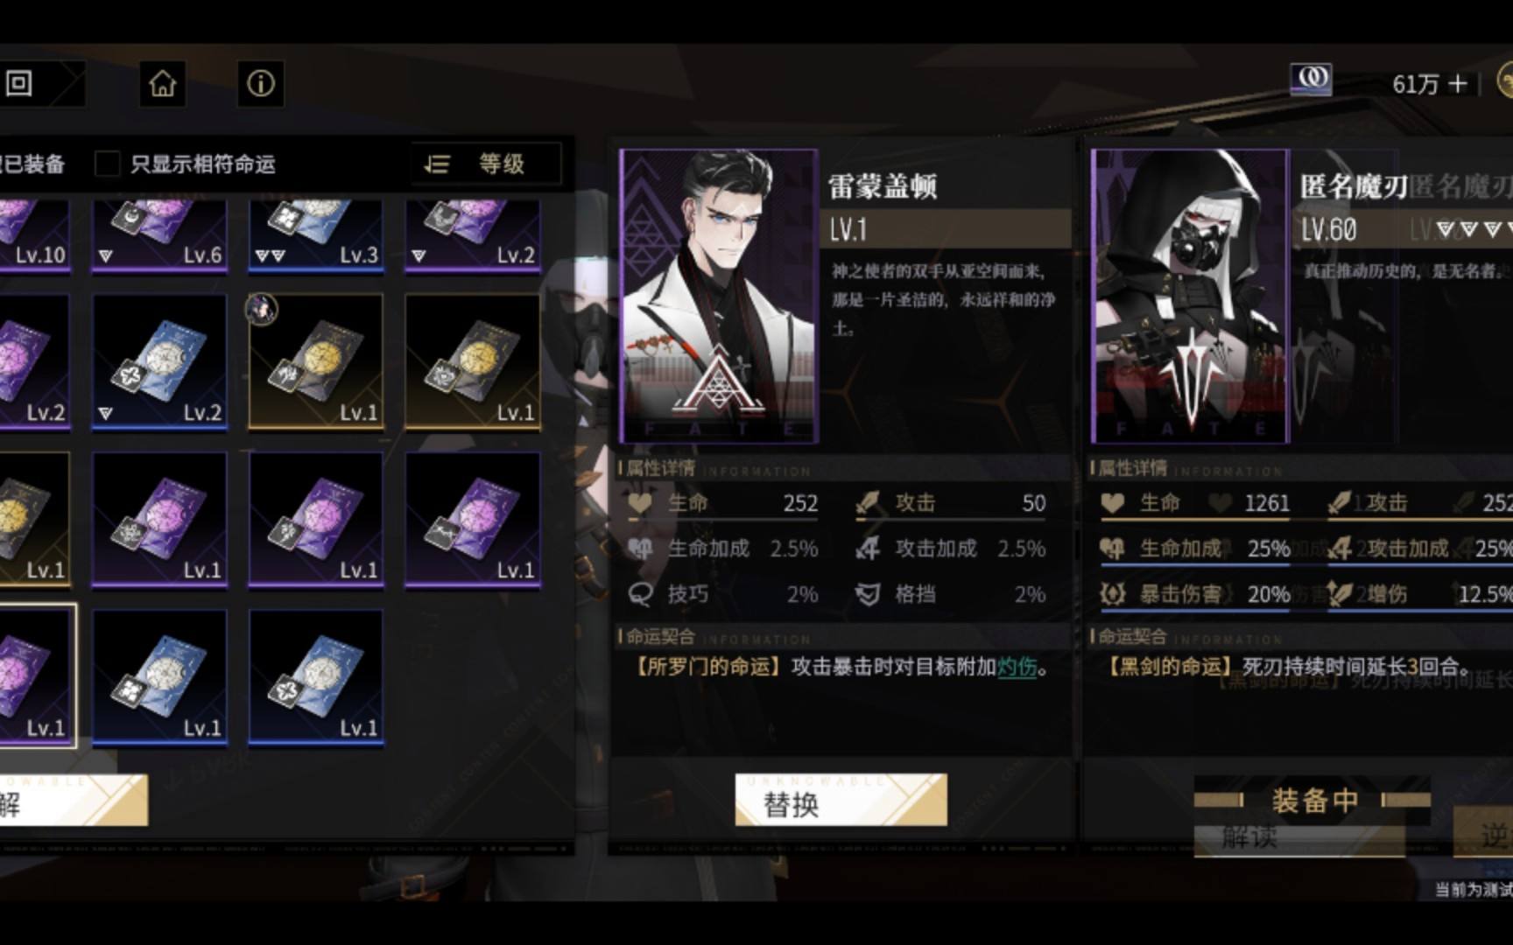Click the 灼伤 keyword link
1513x945 pixels.
pos(1017,668)
